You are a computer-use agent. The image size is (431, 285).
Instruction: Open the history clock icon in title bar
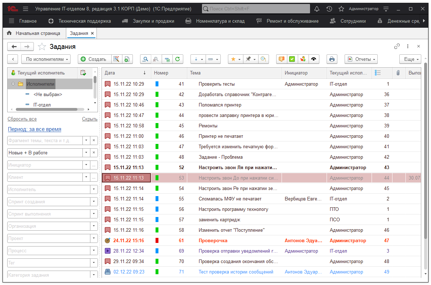click(x=329, y=9)
